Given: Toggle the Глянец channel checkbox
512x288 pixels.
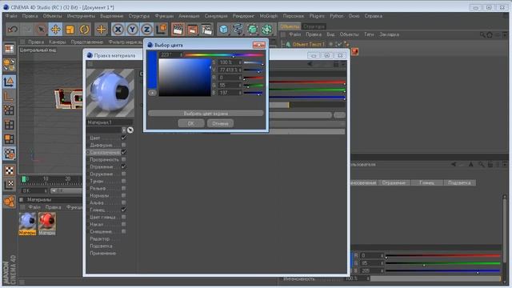Looking at the screenshot, I should pyautogui.click(x=124, y=210).
